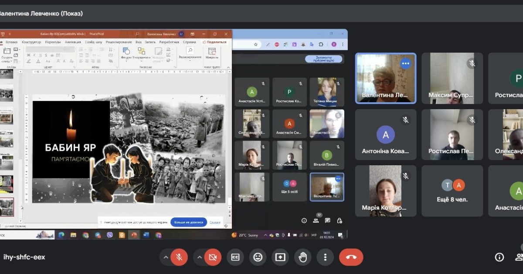The image size is (523, 274).
Task: Click the '20°C Sunny' weather widget
Action: pos(245,235)
